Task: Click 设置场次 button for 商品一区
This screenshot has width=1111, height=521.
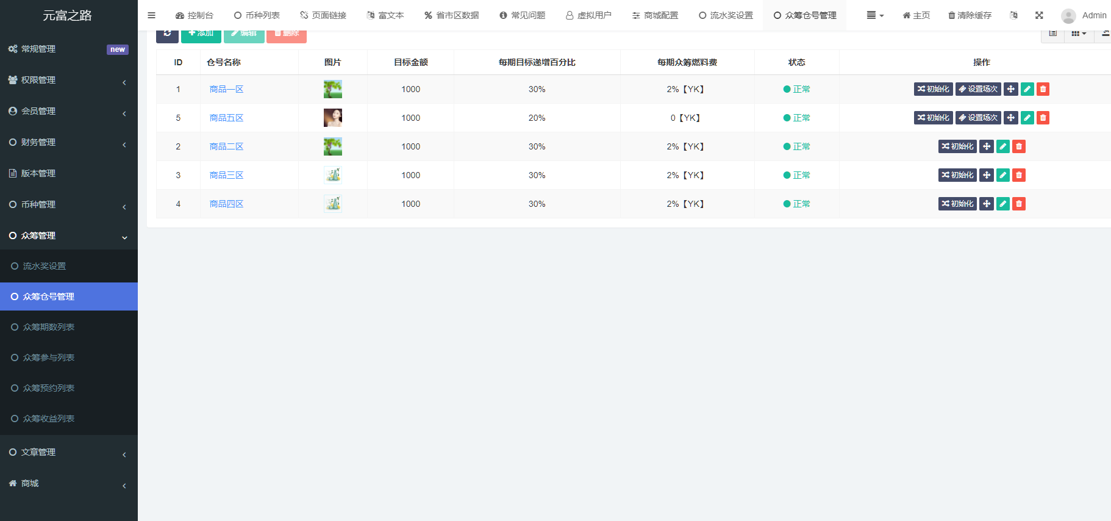Action: 977,89
